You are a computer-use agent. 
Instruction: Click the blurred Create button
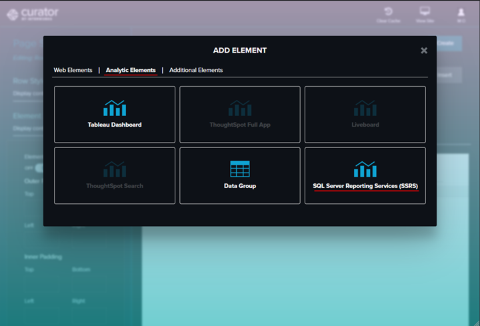449,43
